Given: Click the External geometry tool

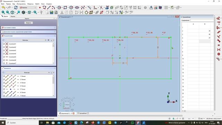Looking at the screenshot, I should tap(107, 8).
